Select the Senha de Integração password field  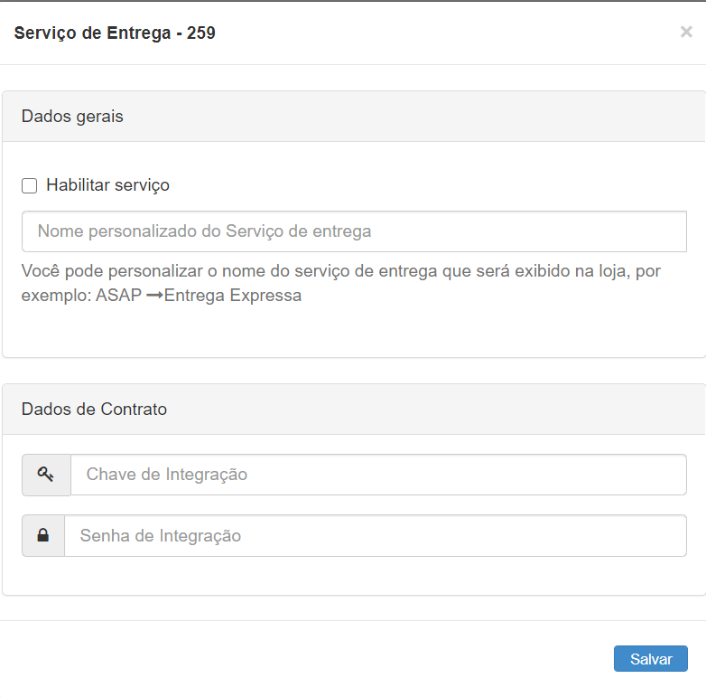coord(375,536)
